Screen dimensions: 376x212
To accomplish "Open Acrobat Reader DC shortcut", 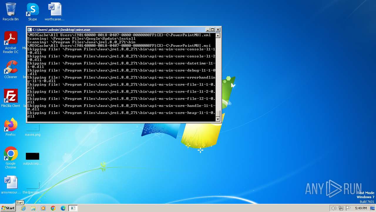I will tap(11, 42).
